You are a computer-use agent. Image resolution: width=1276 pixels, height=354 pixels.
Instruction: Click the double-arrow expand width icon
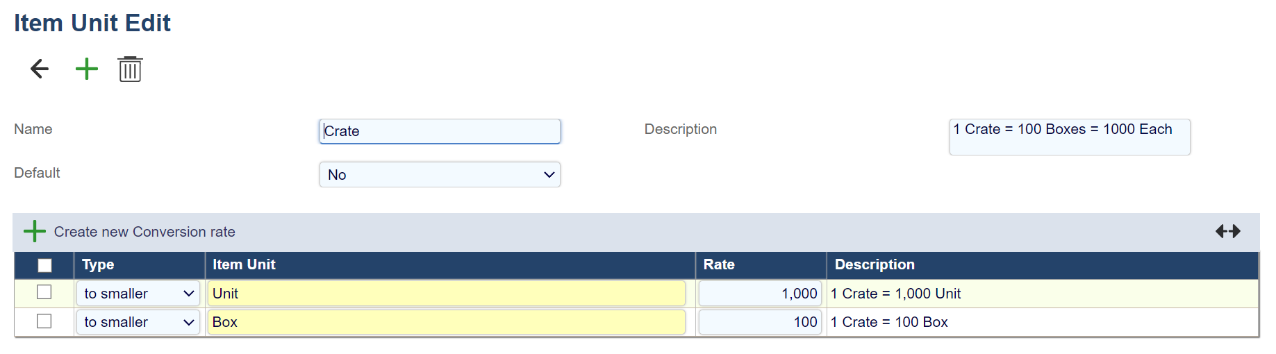coord(1227,231)
